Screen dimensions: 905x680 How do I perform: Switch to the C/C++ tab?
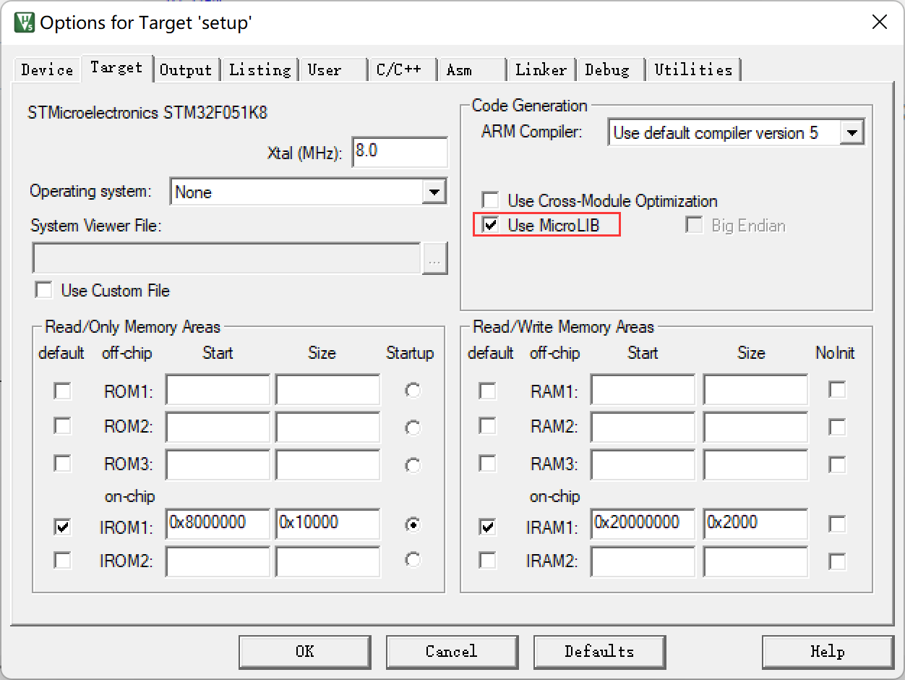[x=399, y=69]
